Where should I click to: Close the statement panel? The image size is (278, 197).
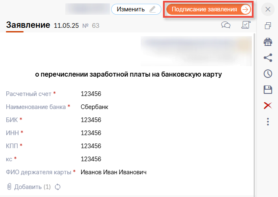(x=267, y=9)
